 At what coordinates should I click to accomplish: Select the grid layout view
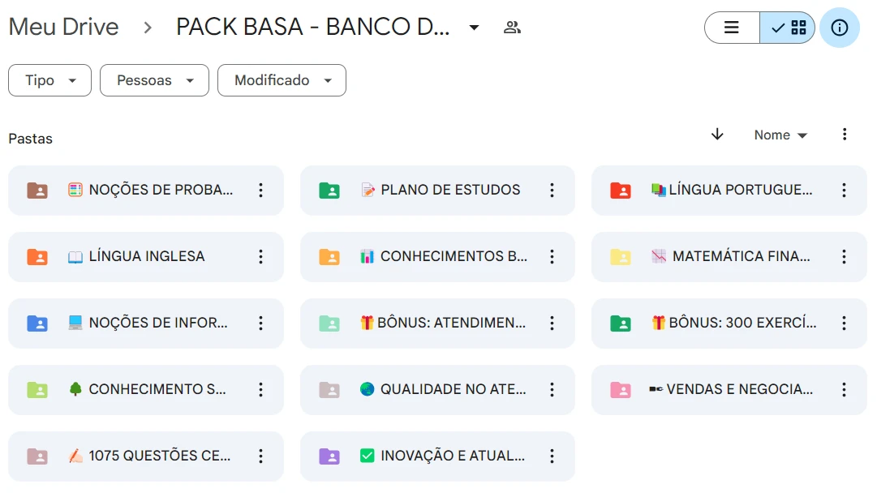[789, 28]
